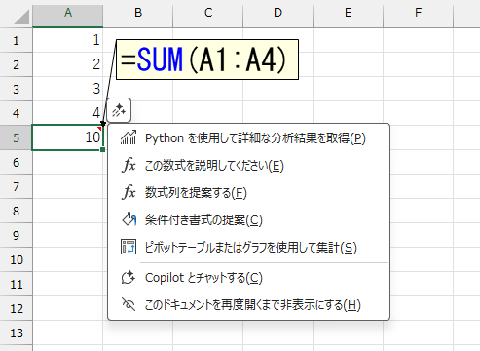The image size is (480, 351).
Task: Click the hide eye-slash icon
Action: 129,305
